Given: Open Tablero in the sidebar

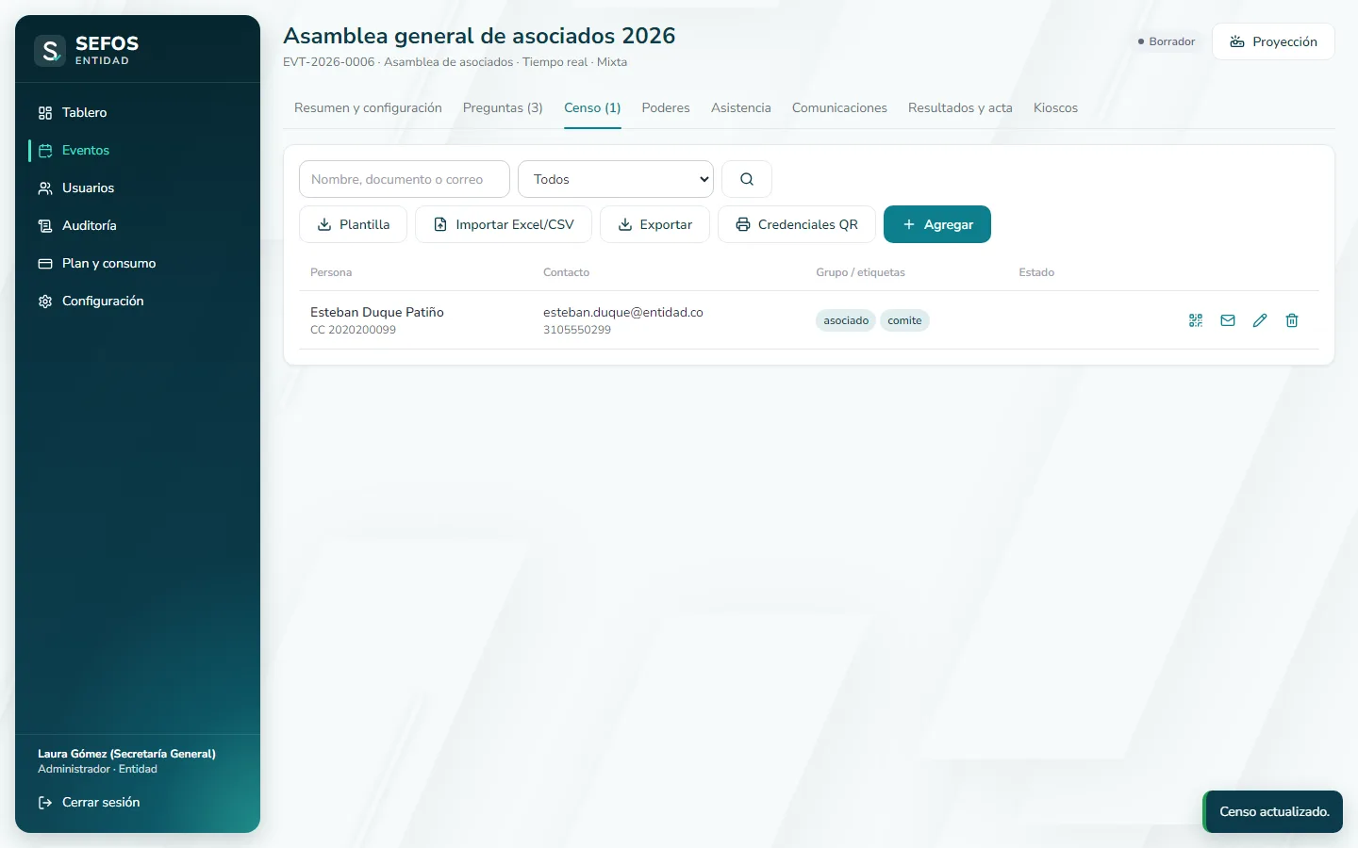Looking at the screenshot, I should coord(138,112).
